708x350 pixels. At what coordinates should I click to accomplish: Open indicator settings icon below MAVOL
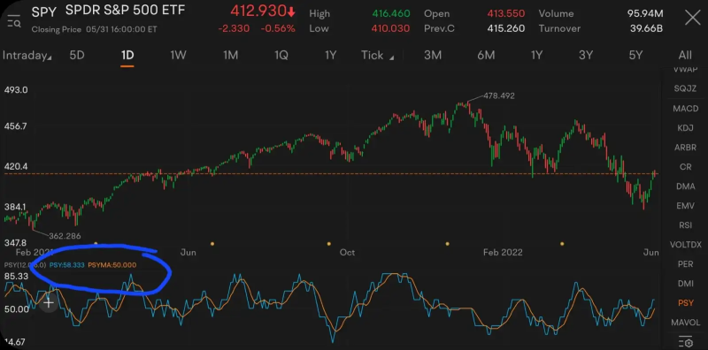coord(685,341)
